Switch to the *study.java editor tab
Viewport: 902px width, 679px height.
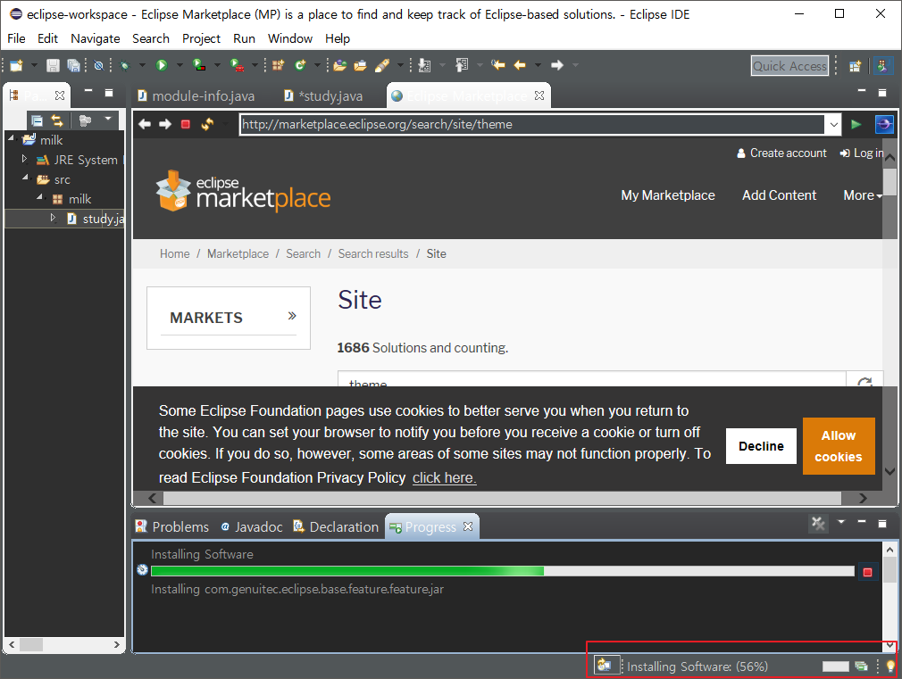324,96
